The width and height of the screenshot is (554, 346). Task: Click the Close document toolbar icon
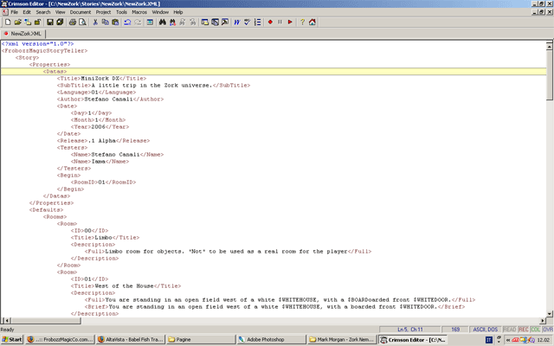37,22
